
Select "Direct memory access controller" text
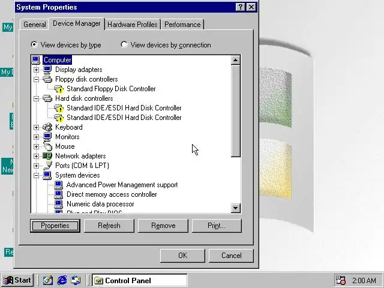[112, 194]
